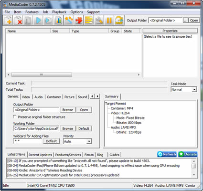The image size is (203, 191).
Task: Open the Blog tab
Action: pos(100,155)
